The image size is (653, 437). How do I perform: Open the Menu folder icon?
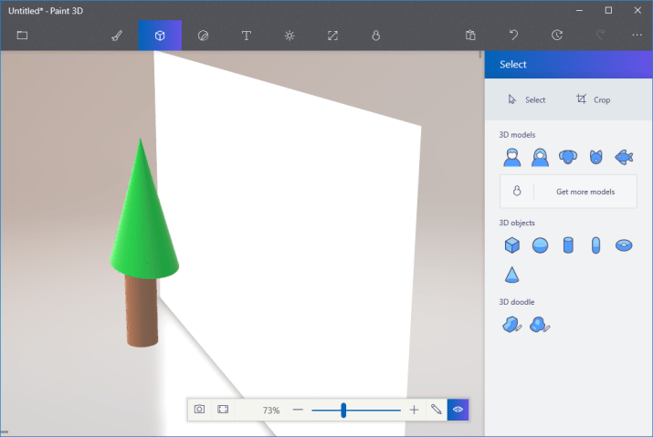coord(22,36)
